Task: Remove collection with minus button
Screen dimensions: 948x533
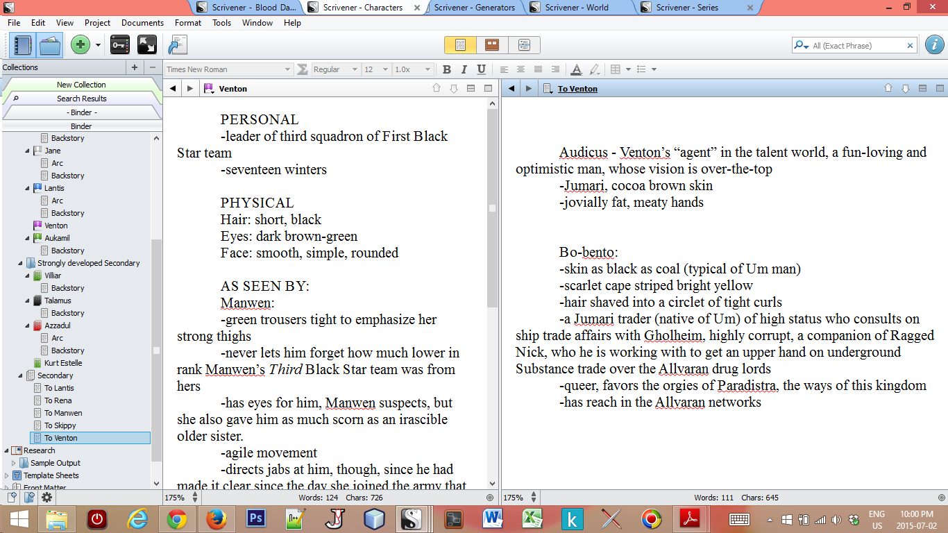Action: pos(153,67)
